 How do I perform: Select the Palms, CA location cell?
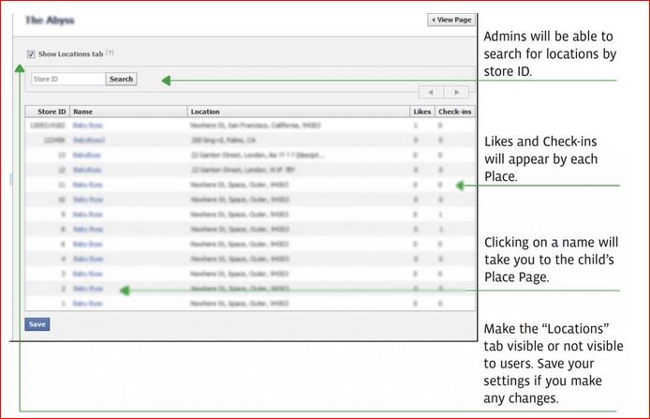[x=223, y=141]
